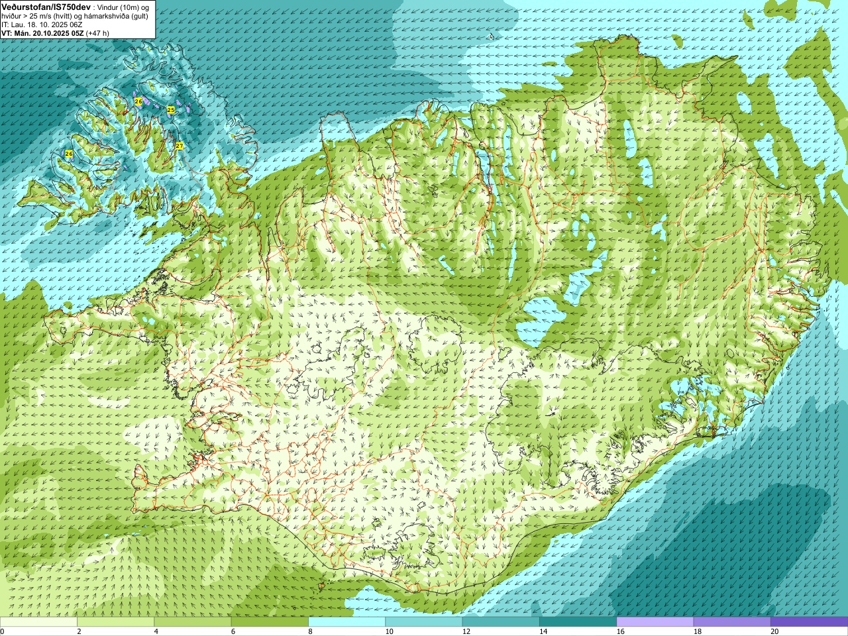Click the 2–4 m/s light green swatch

coord(115,621)
